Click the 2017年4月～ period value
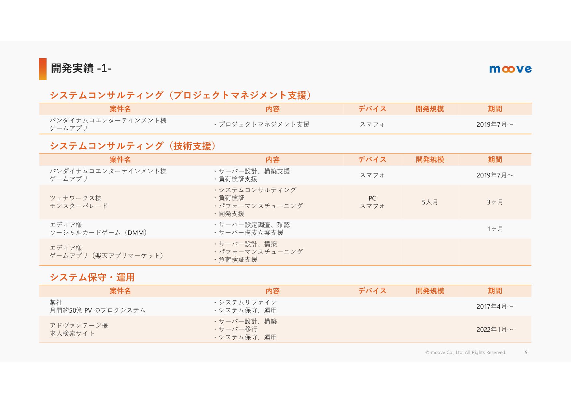571x403 pixels. tap(495, 306)
